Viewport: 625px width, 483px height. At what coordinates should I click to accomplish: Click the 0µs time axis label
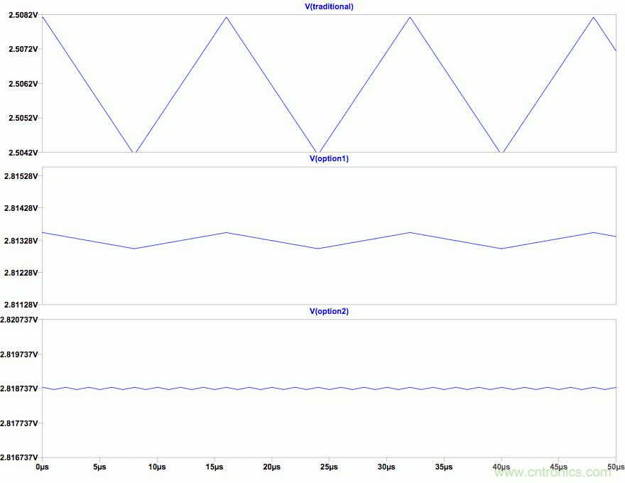click(42, 467)
